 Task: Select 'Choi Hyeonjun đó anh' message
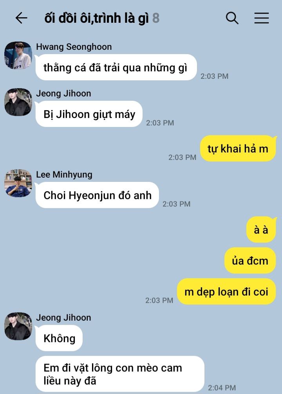pos(97,195)
